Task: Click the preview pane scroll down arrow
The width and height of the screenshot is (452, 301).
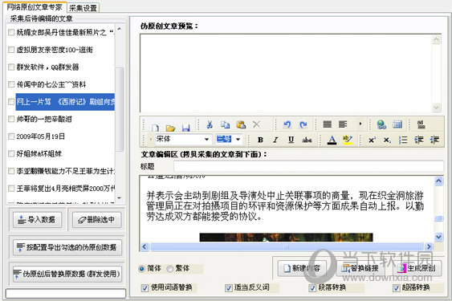Action: 437,108
